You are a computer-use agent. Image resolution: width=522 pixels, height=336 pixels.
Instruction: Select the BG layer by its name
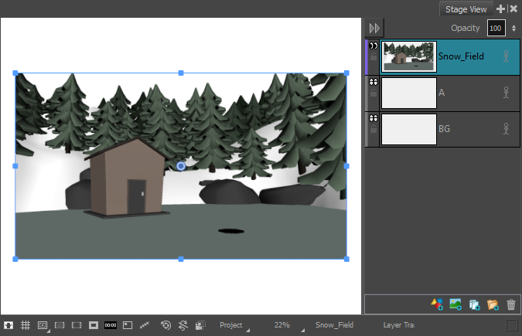tap(445, 128)
